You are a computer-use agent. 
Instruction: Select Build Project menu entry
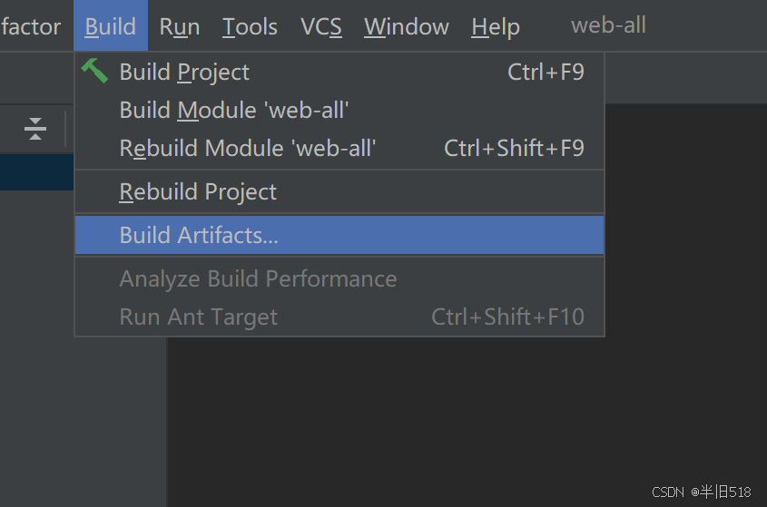coord(339,72)
